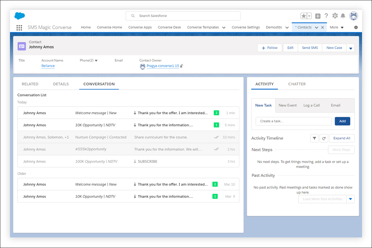Image resolution: width=372 pixels, height=248 pixels.
Task: Close the Contacts tab
Action: click(x=322, y=27)
